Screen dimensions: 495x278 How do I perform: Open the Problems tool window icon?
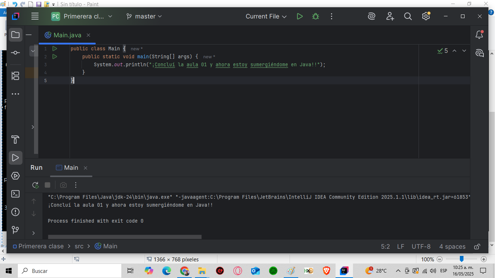(x=15, y=212)
